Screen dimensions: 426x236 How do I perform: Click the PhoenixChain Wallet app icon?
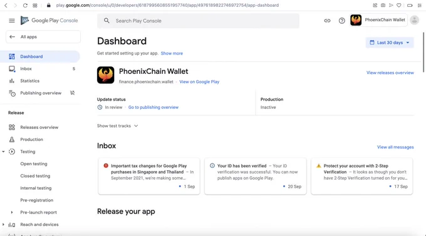(x=106, y=75)
